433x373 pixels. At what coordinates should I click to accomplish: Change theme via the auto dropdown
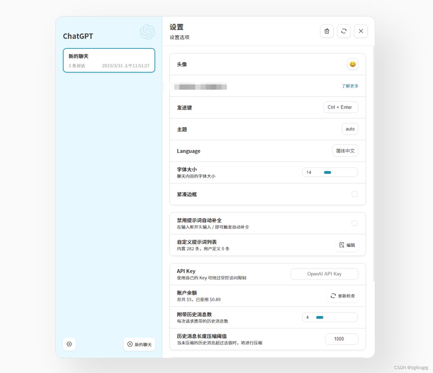[x=350, y=129]
